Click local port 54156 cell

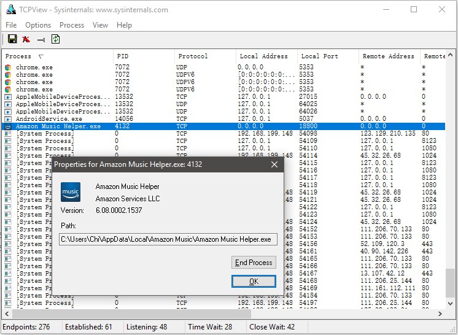(308, 244)
